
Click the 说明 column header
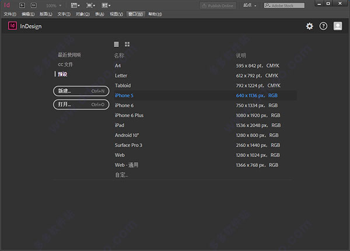[x=241, y=55]
